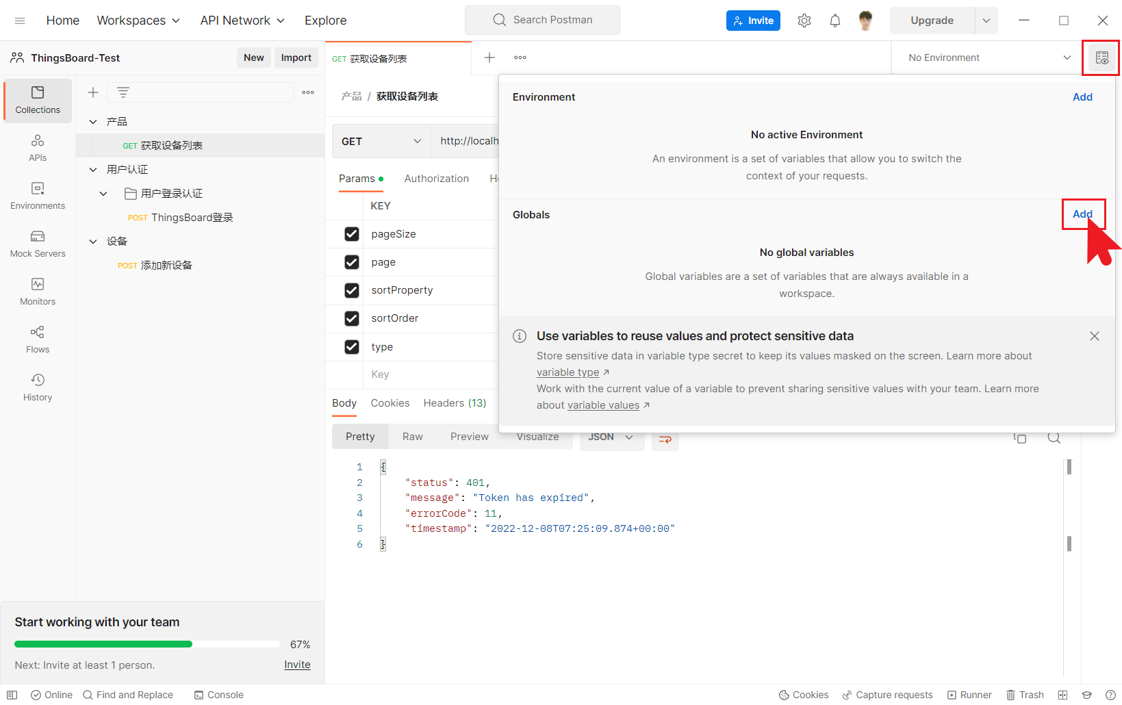1122x705 pixels.
Task: Open the hamburger menu icon
Action: pyautogui.click(x=20, y=21)
